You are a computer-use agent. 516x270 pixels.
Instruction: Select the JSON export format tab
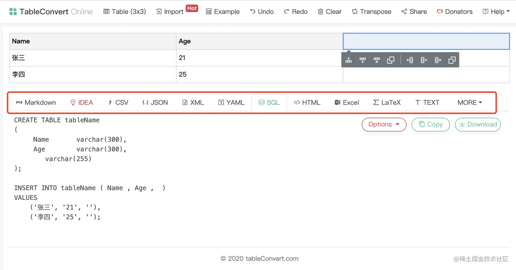coord(155,102)
